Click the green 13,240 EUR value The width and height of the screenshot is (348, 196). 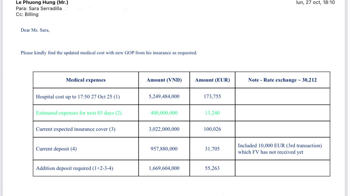(212, 113)
